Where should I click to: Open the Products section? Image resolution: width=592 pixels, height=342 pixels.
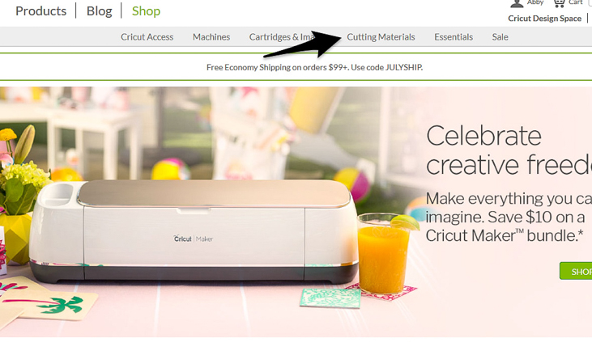coord(40,11)
